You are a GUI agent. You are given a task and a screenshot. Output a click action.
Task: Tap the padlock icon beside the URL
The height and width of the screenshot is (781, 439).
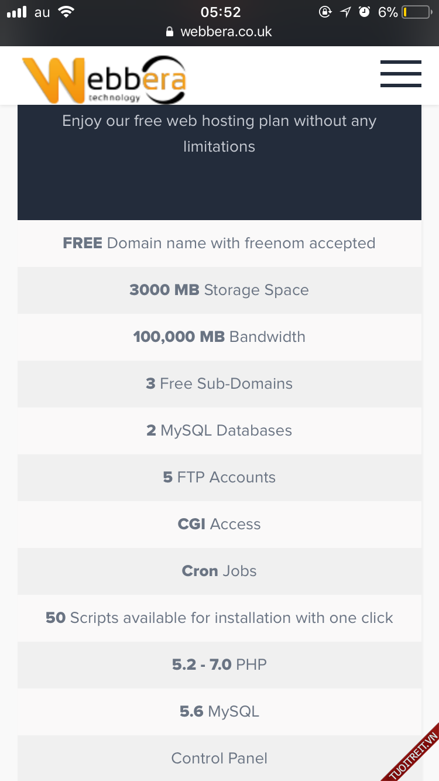coord(170,32)
